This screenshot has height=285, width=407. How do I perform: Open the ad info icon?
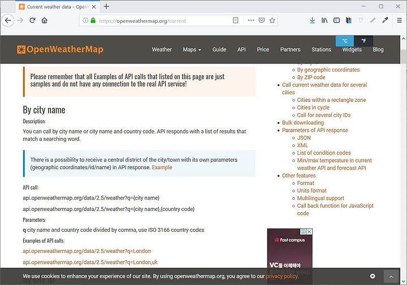pos(303,231)
